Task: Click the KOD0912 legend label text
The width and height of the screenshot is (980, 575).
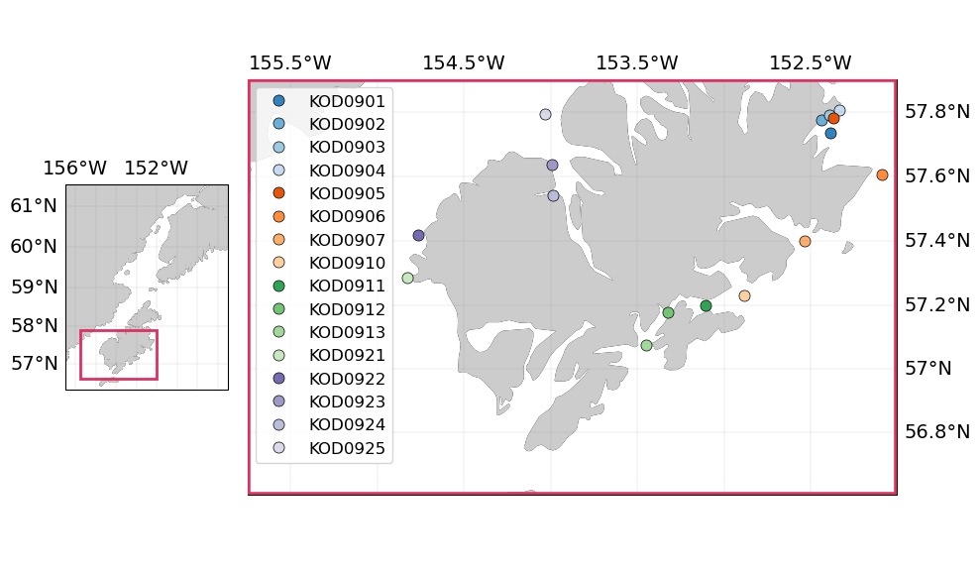Action: pos(347,309)
